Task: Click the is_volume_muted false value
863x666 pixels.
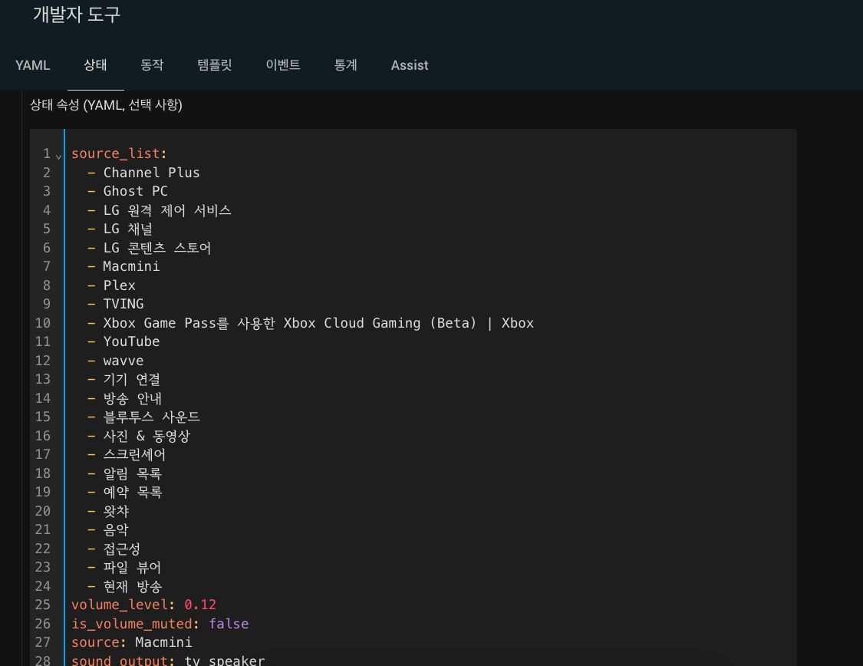Action: [x=229, y=624]
